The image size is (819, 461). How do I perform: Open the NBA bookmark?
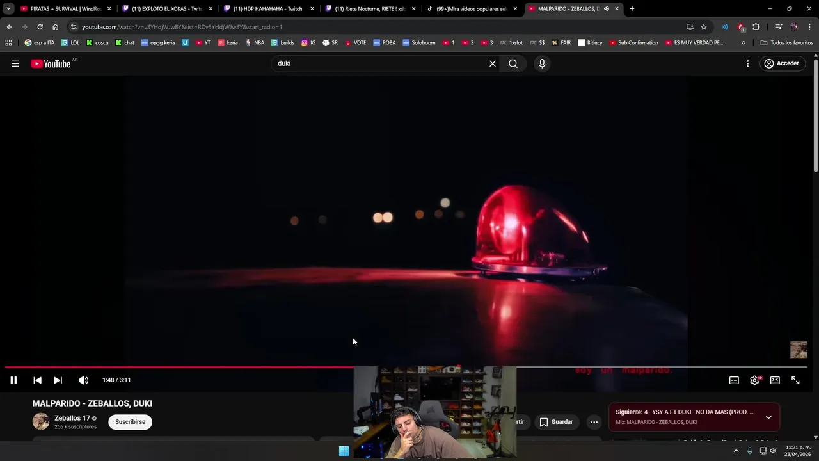tap(255, 43)
